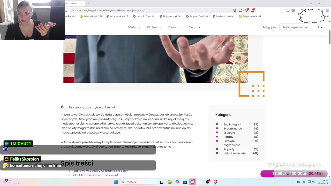Click 'Załóż bezpłatne konto' button
331x186 pixels.
click(296, 27)
